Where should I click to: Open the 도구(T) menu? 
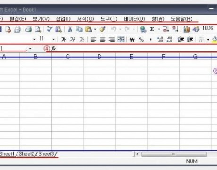[109, 19]
